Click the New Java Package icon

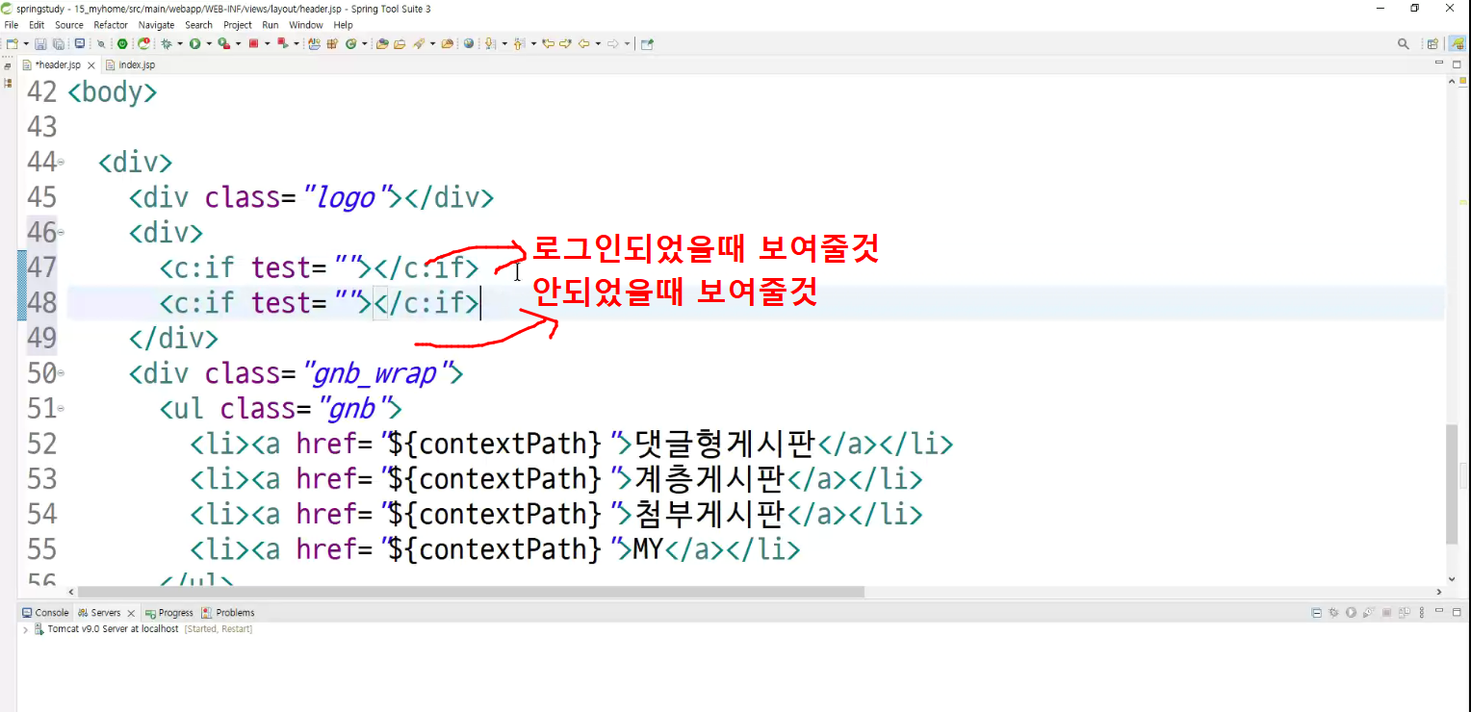pyautogui.click(x=332, y=43)
